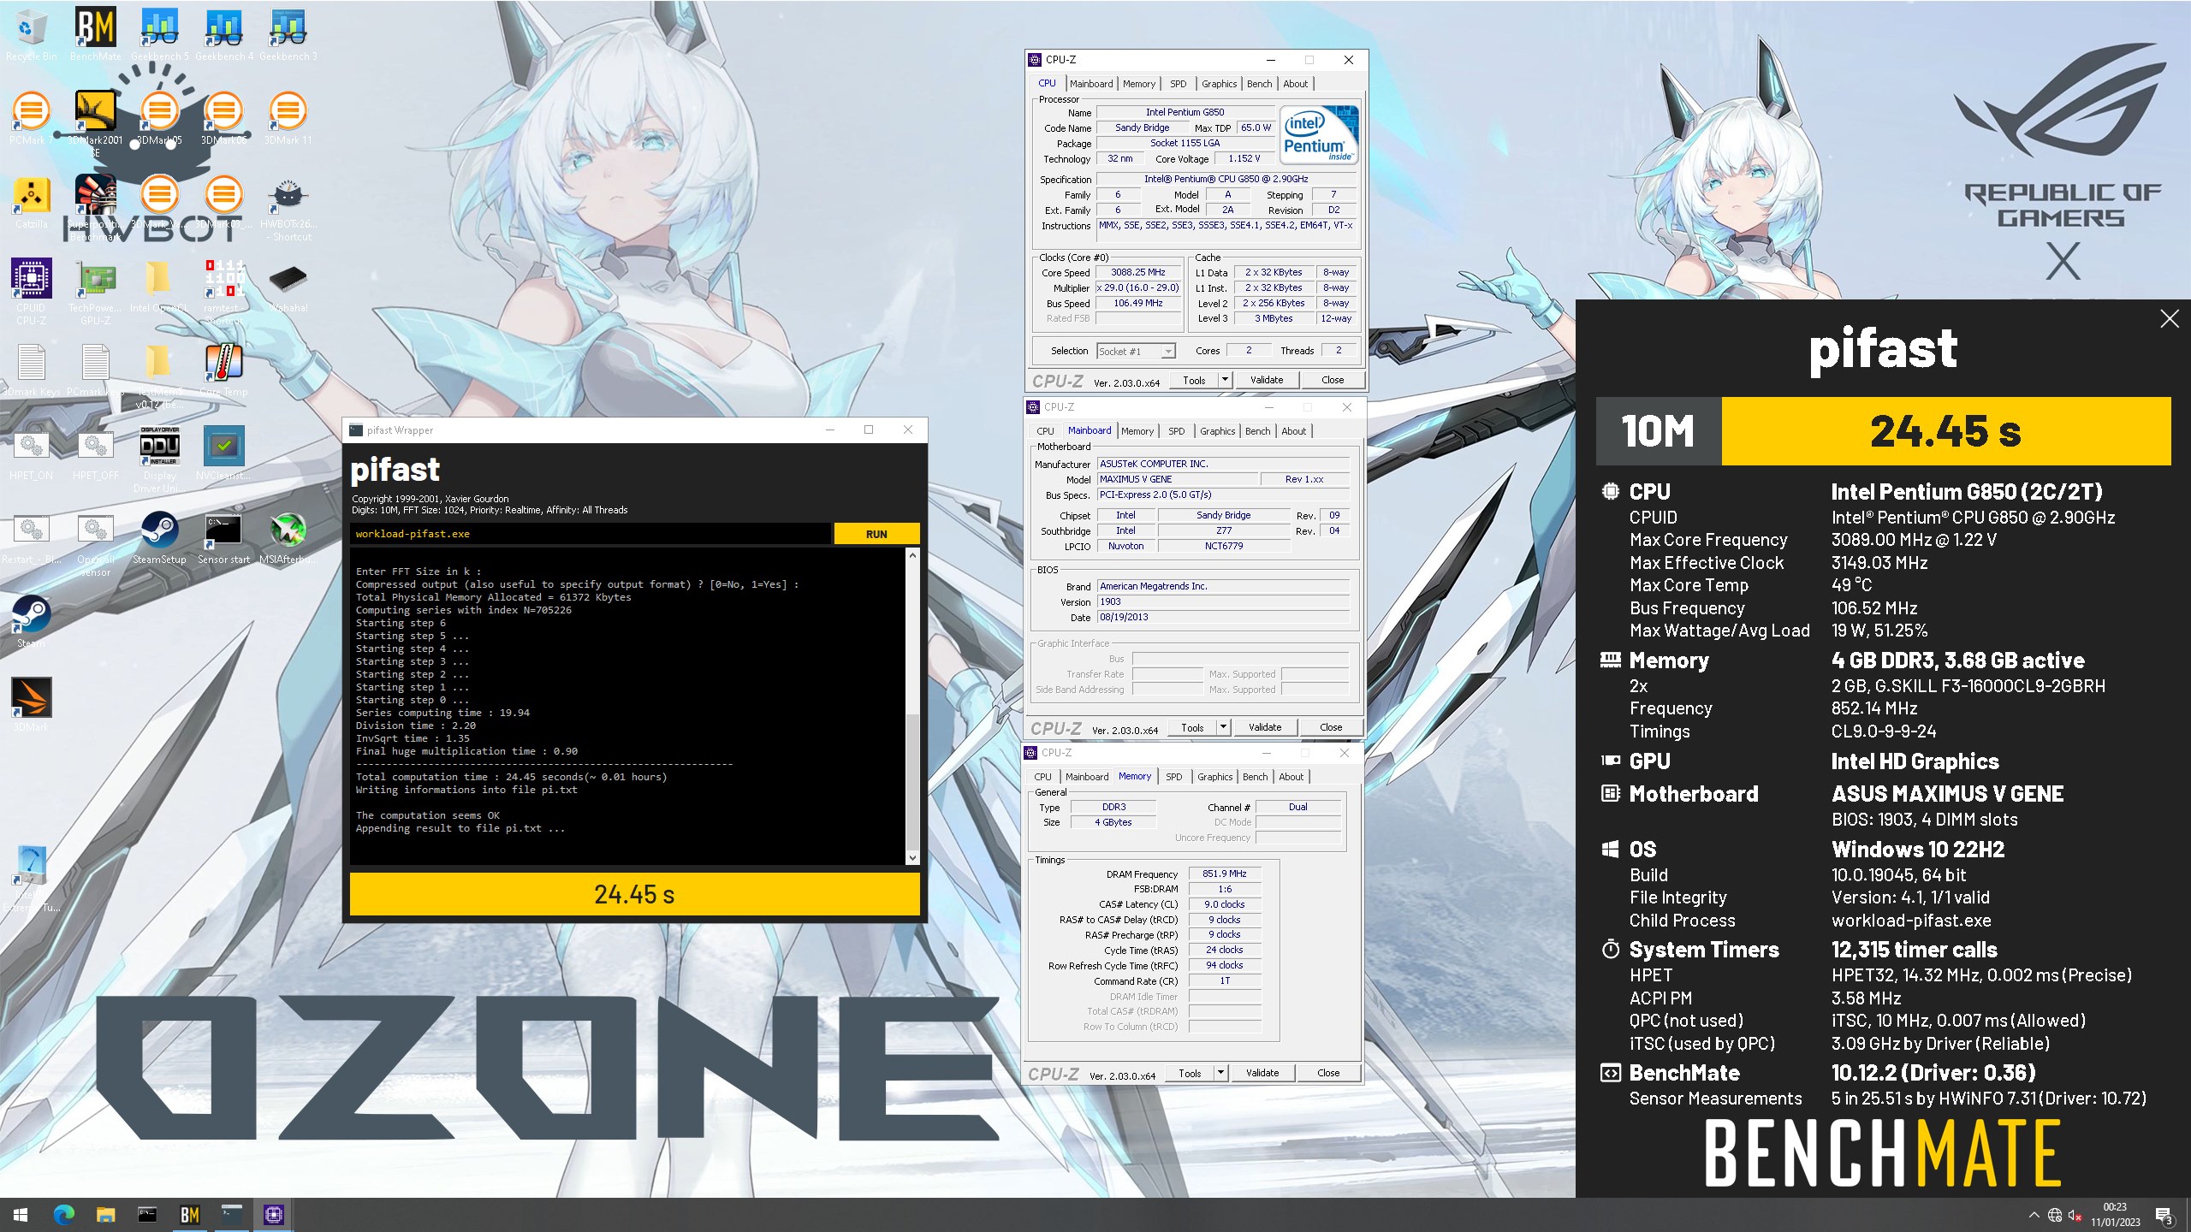Click the console scrollbar up arrow
This screenshot has height=1232, width=2191.
point(912,555)
